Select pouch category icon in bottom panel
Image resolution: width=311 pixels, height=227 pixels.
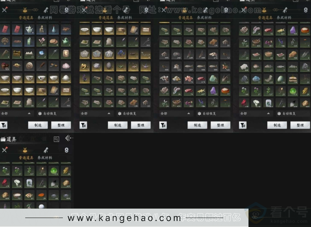[25, 150]
